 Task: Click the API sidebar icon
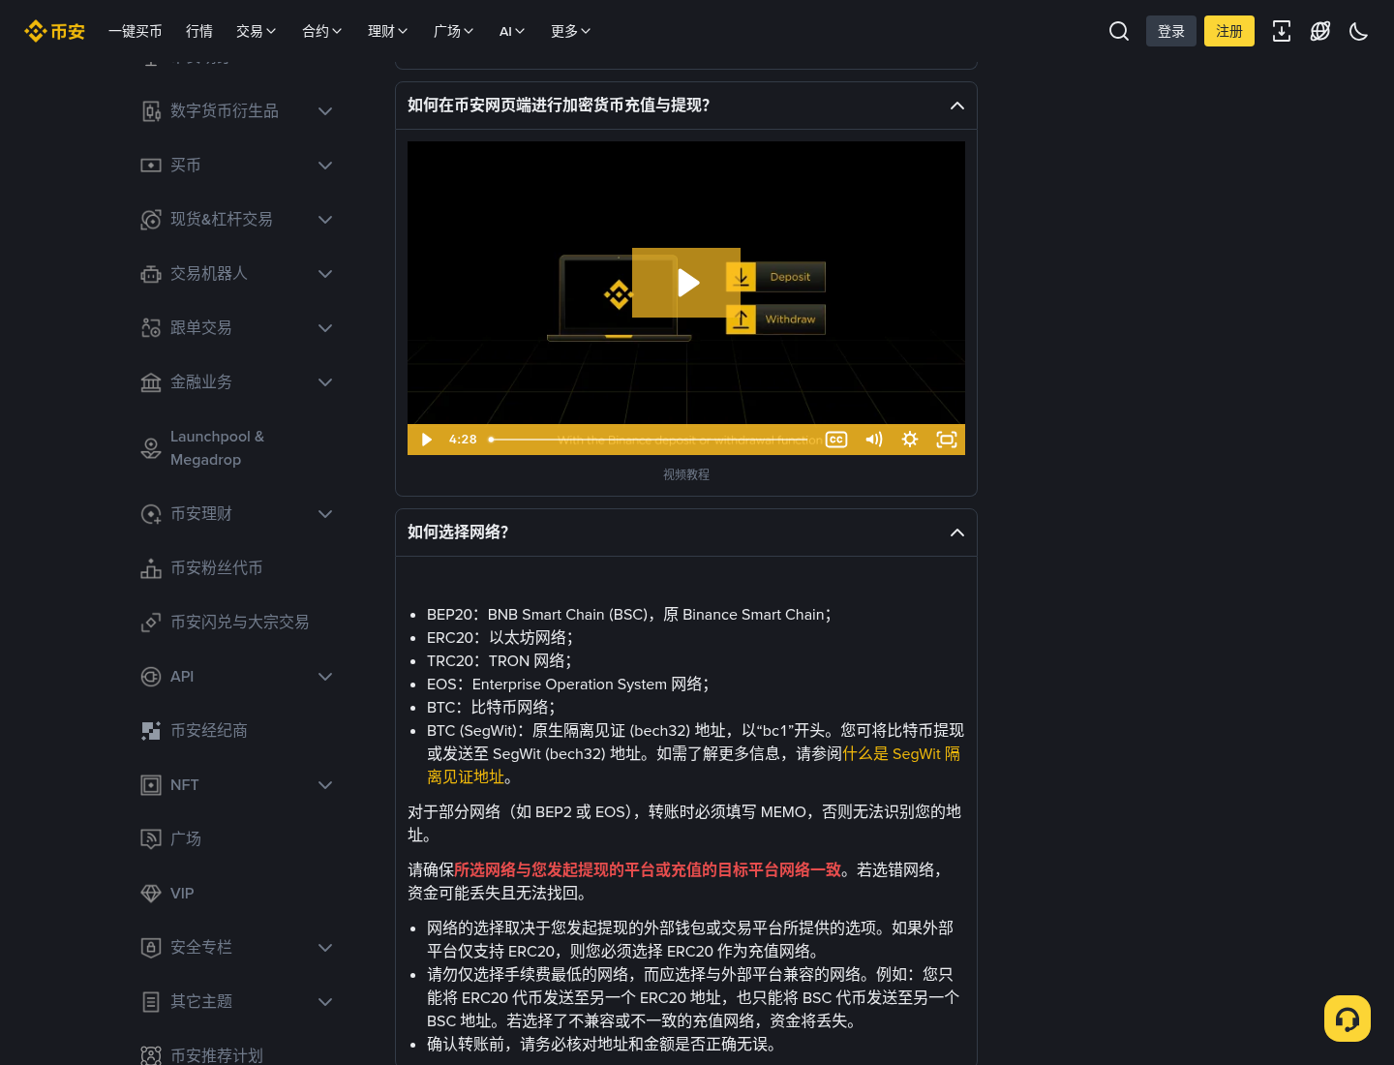(x=151, y=677)
